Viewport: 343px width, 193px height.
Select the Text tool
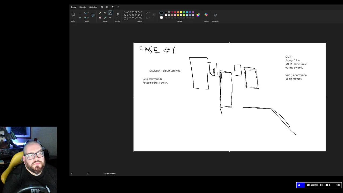click(x=110, y=13)
